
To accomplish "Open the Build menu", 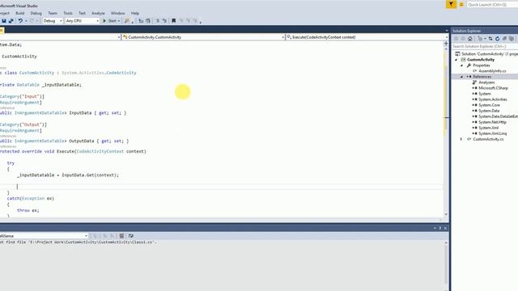I will tap(19, 13).
